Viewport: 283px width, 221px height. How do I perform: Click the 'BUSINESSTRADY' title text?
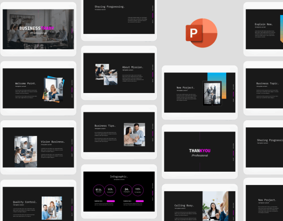36,28
